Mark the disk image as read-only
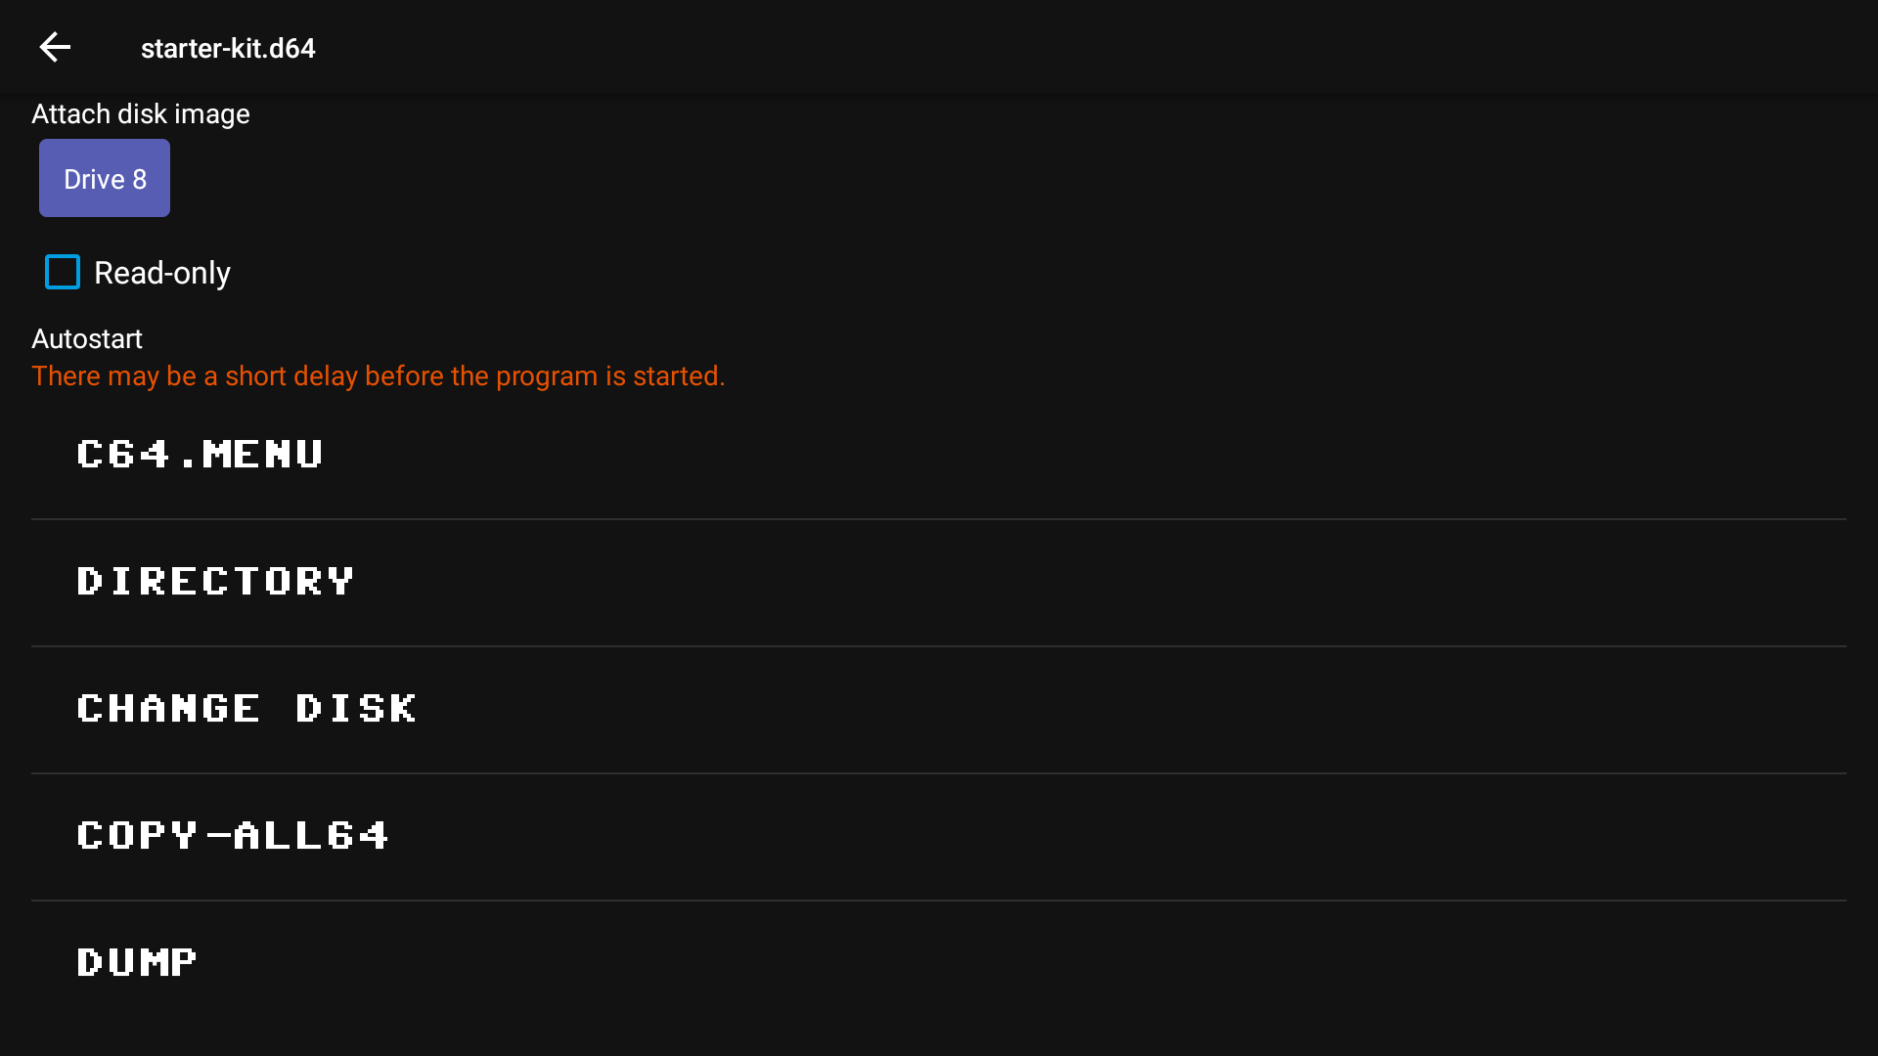This screenshot has height=1056, width=1878. (x=63, y=272)
